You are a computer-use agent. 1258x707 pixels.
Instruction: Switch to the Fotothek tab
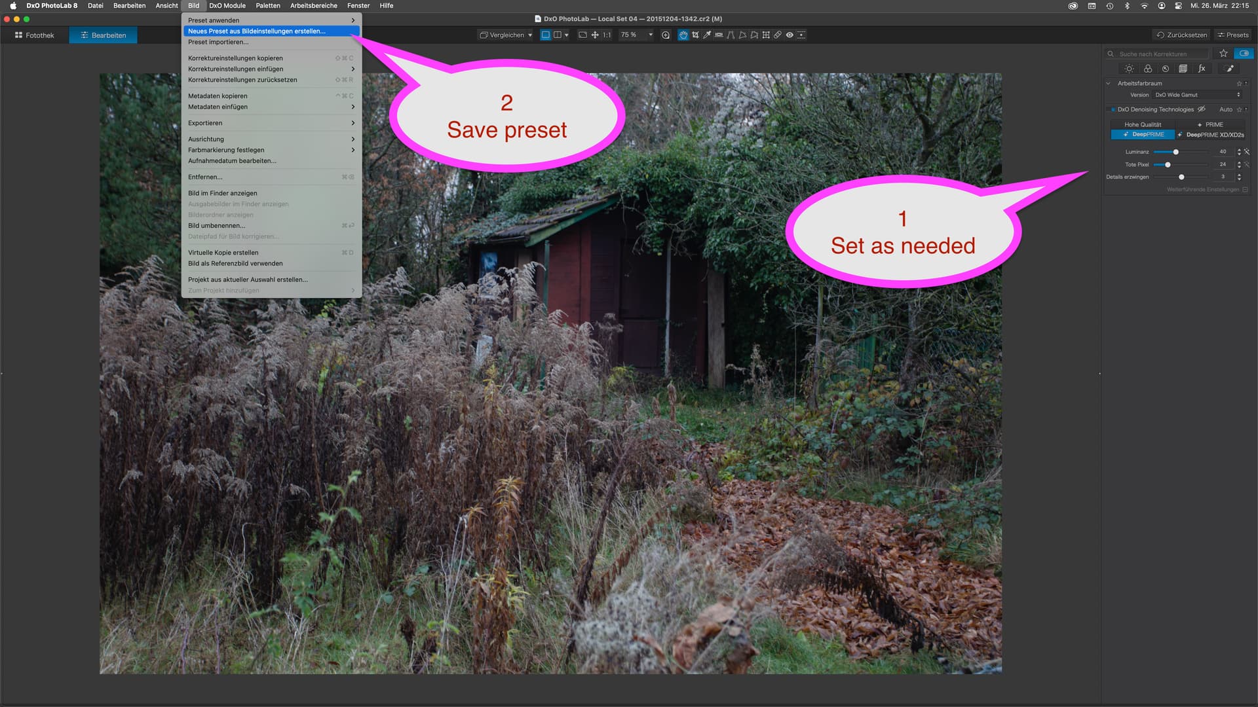point(35,35)
